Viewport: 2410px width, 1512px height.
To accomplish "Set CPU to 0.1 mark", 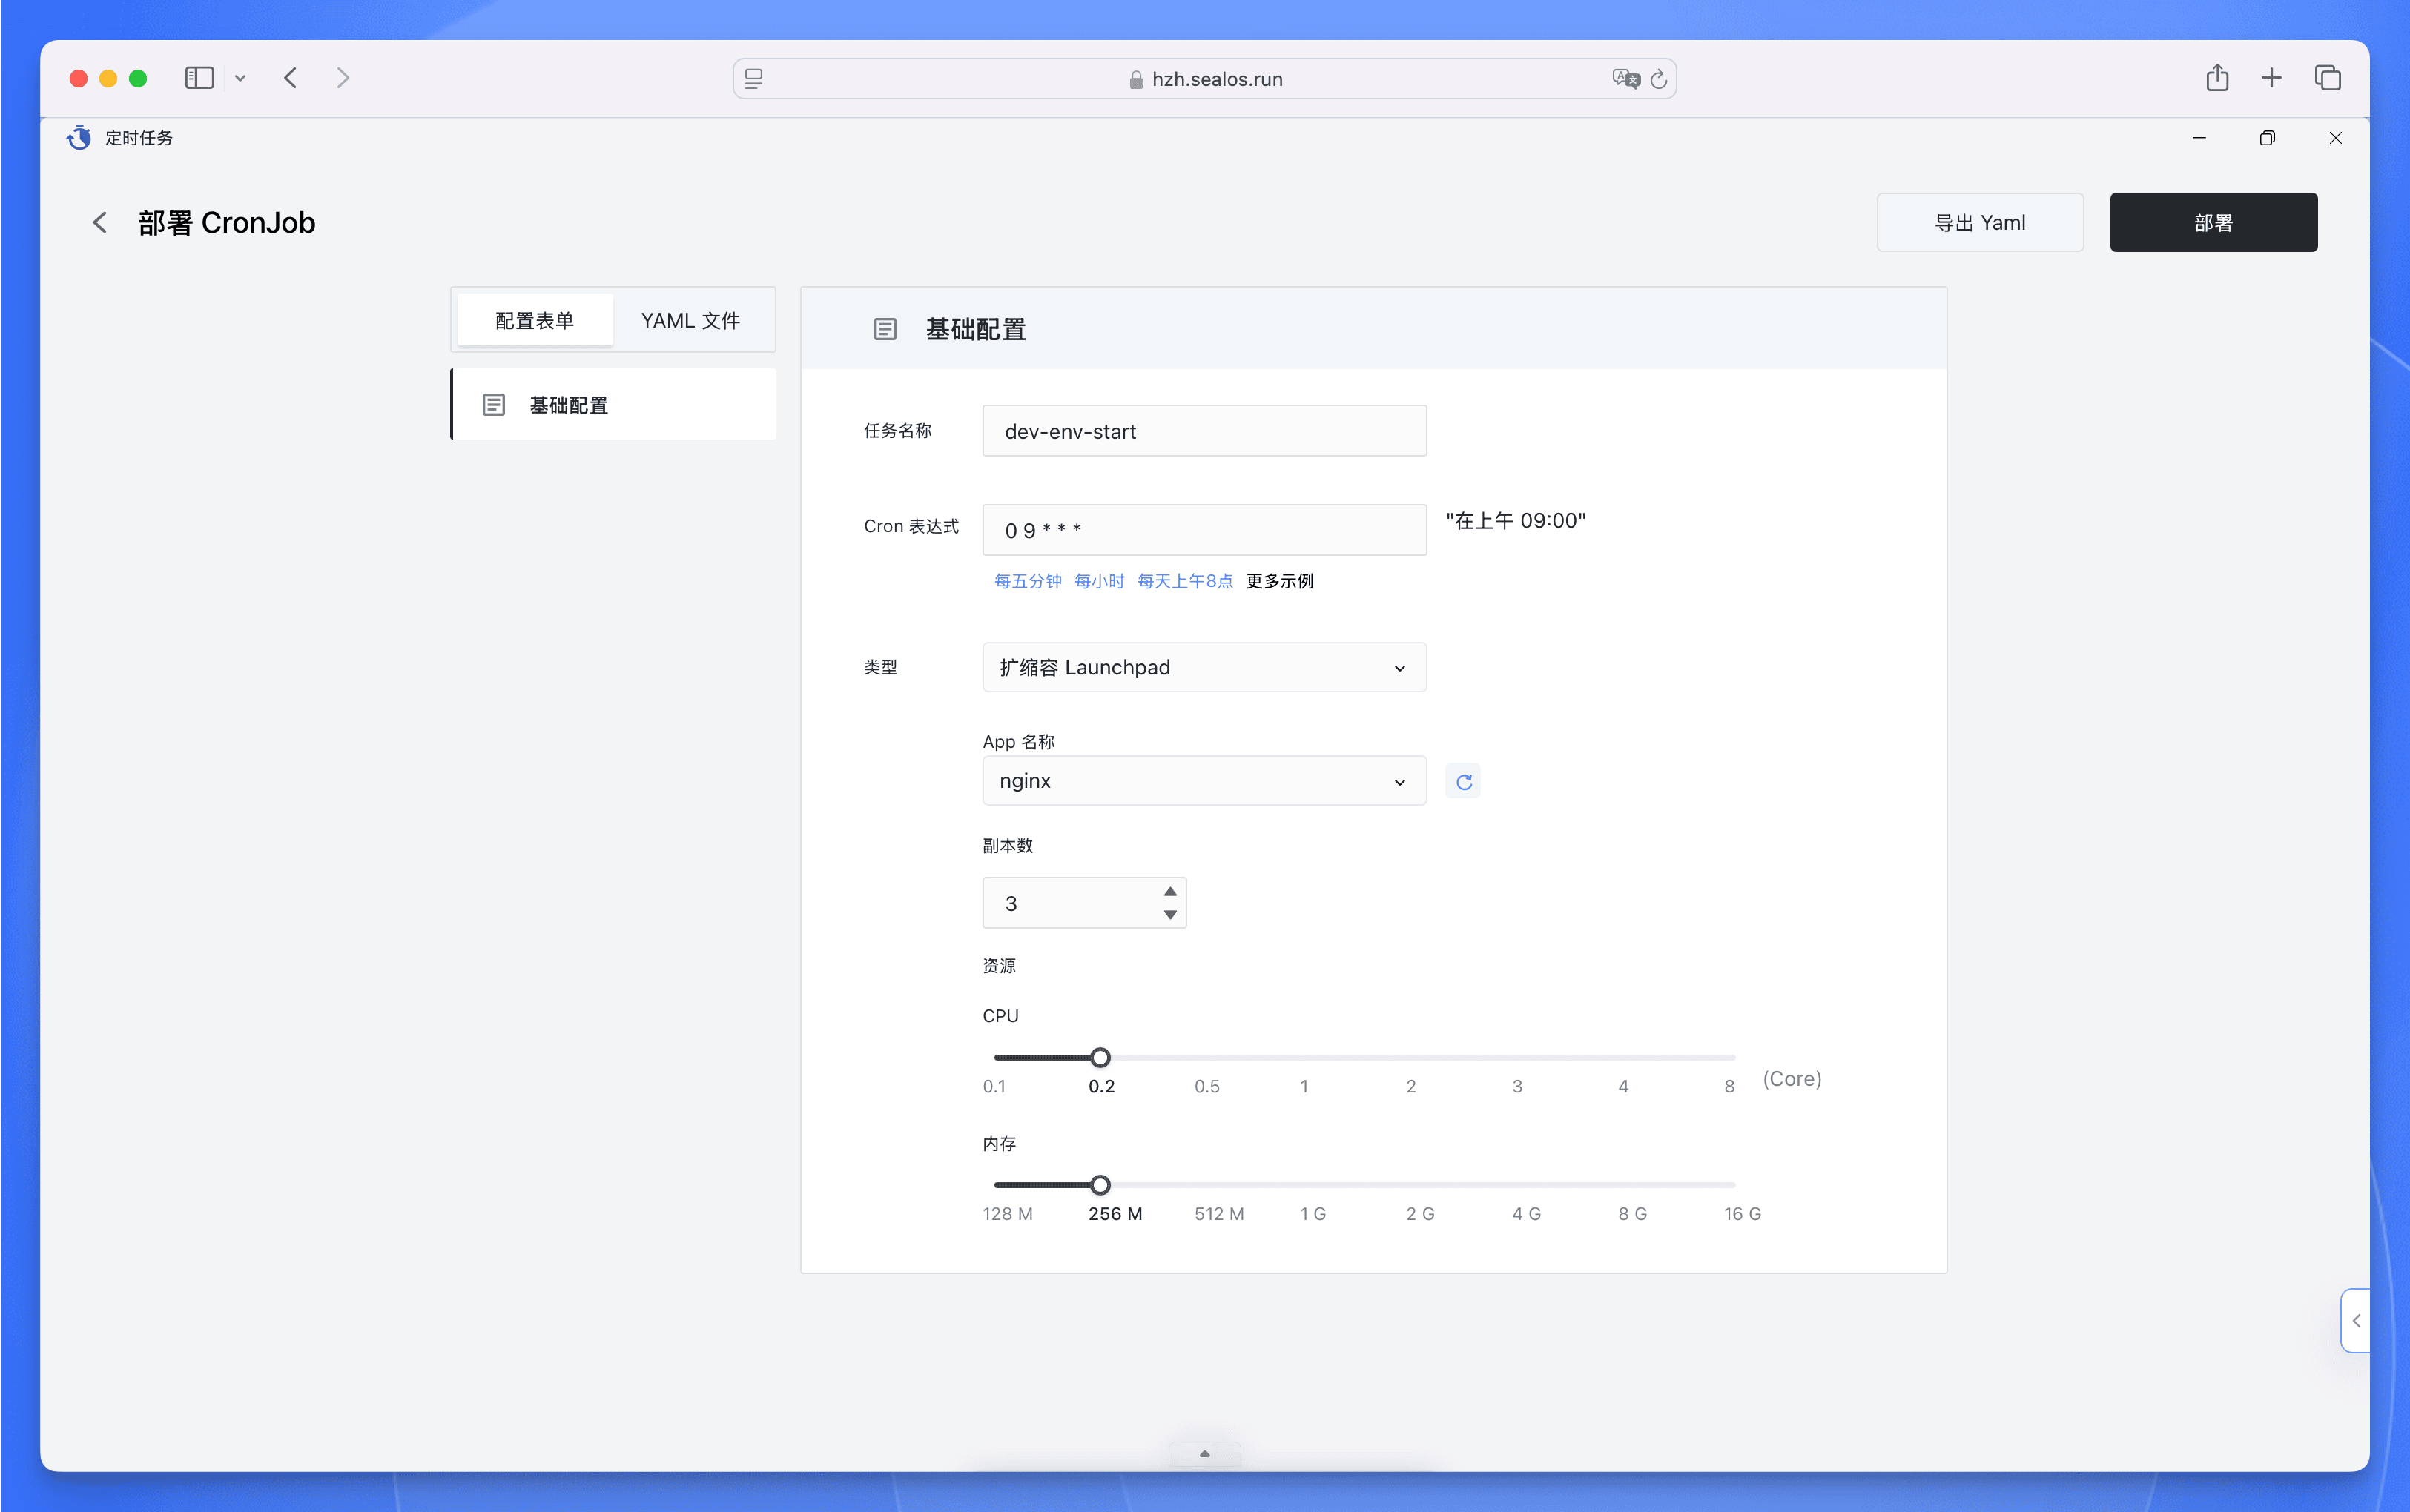I will click(x=994, y=1086).
